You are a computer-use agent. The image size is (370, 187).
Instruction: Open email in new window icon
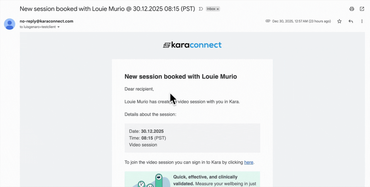click(x=362, y=9)
